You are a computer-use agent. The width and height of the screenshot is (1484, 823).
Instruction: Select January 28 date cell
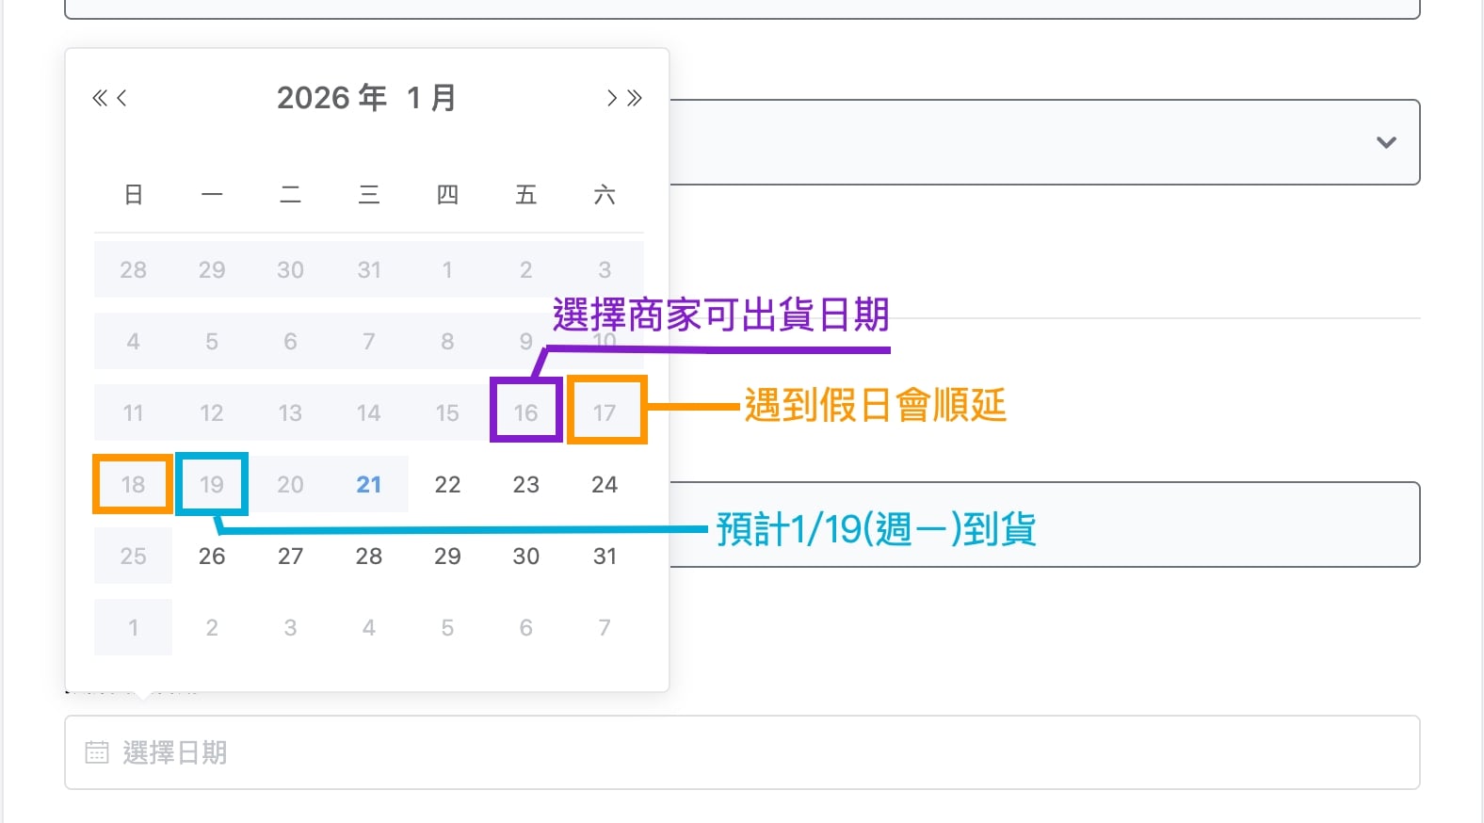click(x=369, y=557)
